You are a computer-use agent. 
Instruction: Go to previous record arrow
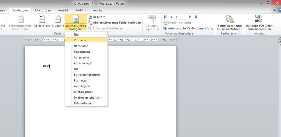click(x=171, y=17)
